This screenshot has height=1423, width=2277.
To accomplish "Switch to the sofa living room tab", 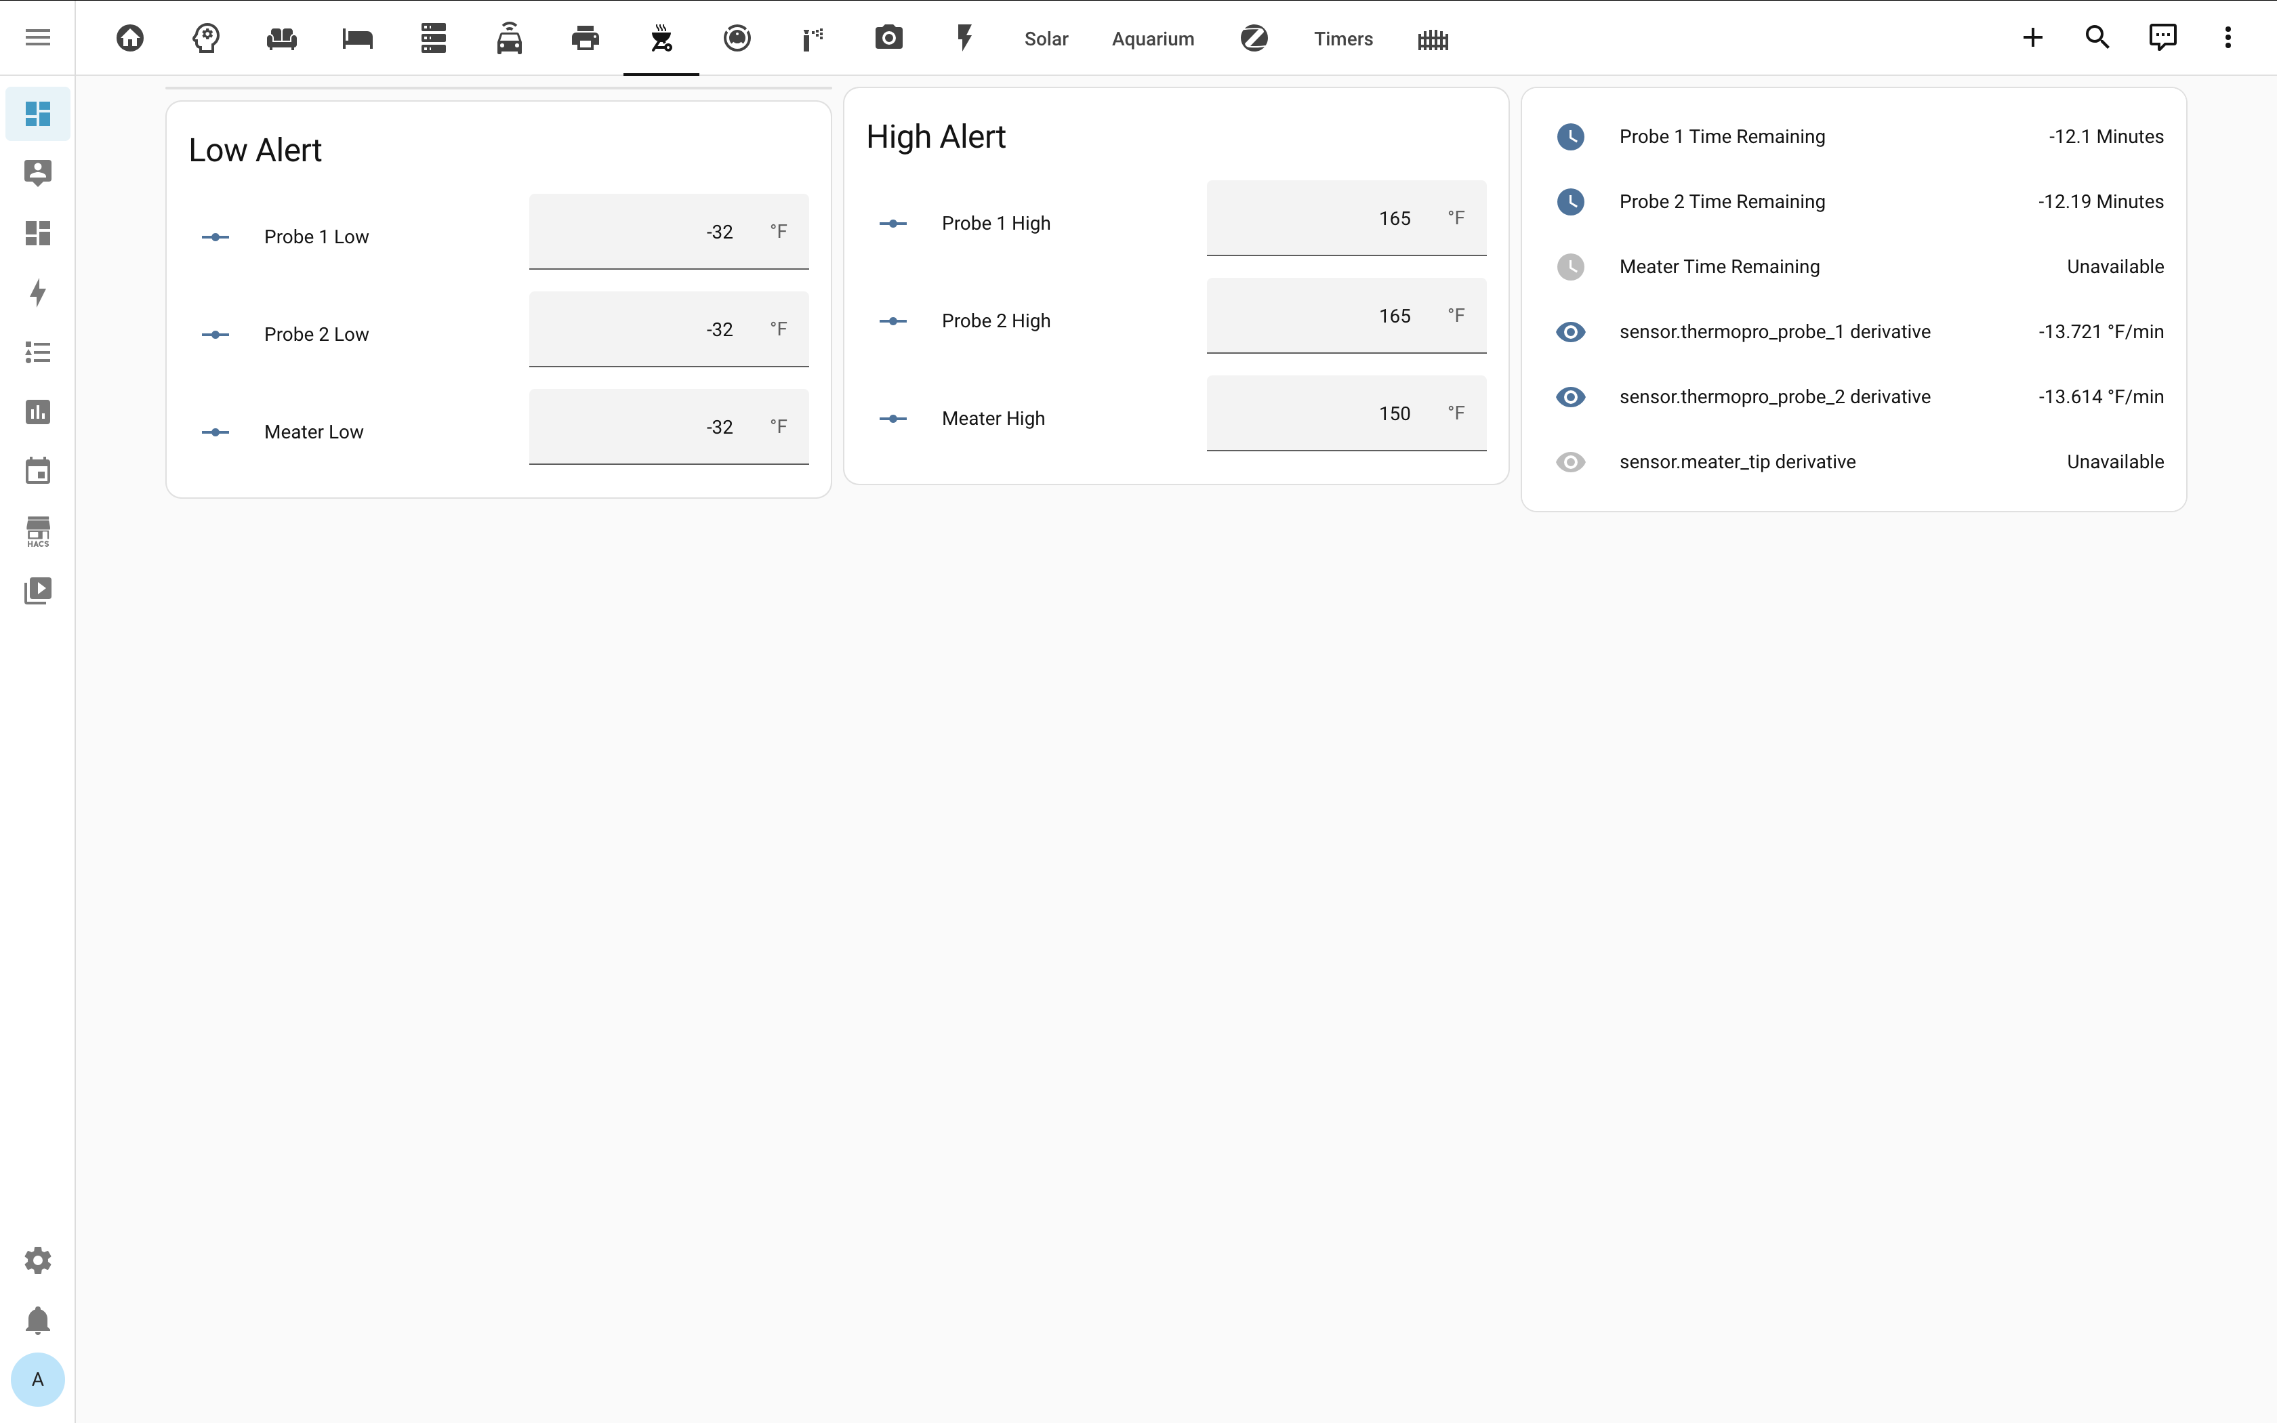I will tap(283, 38).
